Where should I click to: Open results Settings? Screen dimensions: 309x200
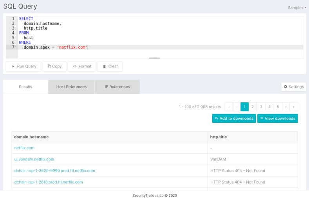(294, 87)
